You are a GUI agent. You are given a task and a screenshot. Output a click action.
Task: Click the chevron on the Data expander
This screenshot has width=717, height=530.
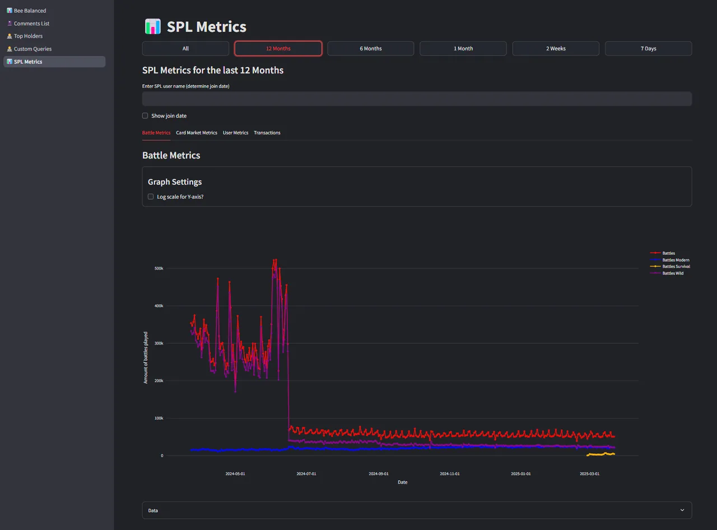(682, 510)
